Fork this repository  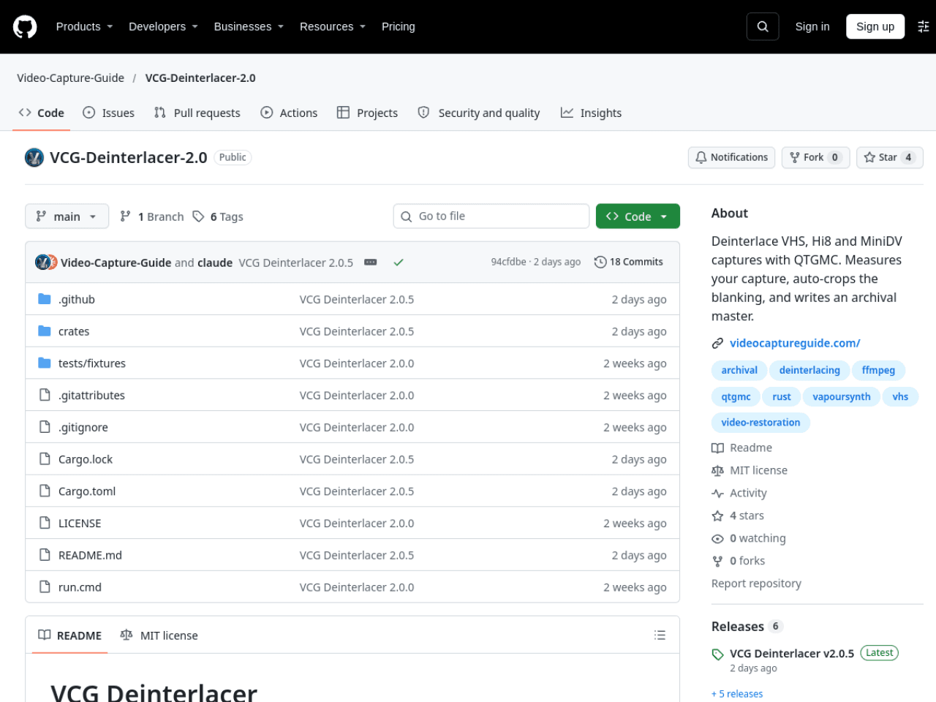point(815,157)
